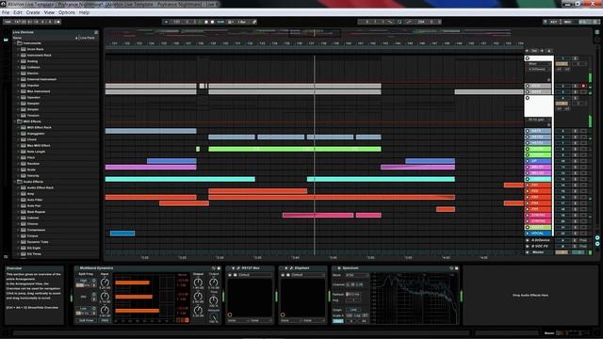Enable the Draw Mode pencil

(254, 22)
